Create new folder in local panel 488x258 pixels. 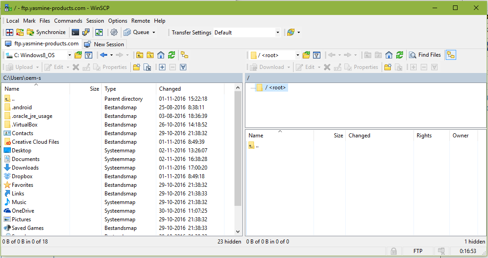click(x=136, y=67)
